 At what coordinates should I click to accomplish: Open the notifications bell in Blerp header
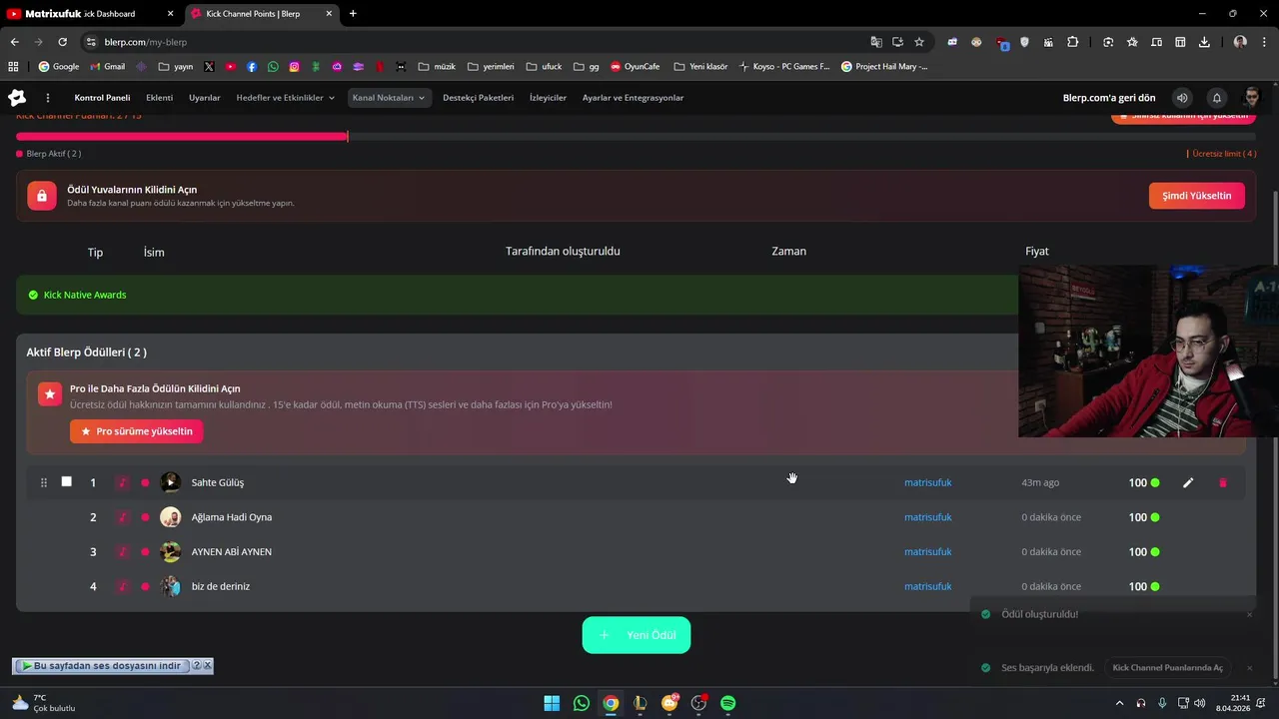click(x=1217, y=98)
